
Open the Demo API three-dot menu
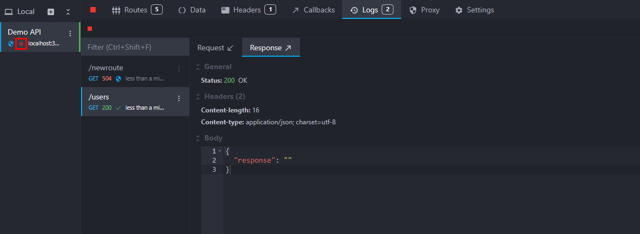70,34
